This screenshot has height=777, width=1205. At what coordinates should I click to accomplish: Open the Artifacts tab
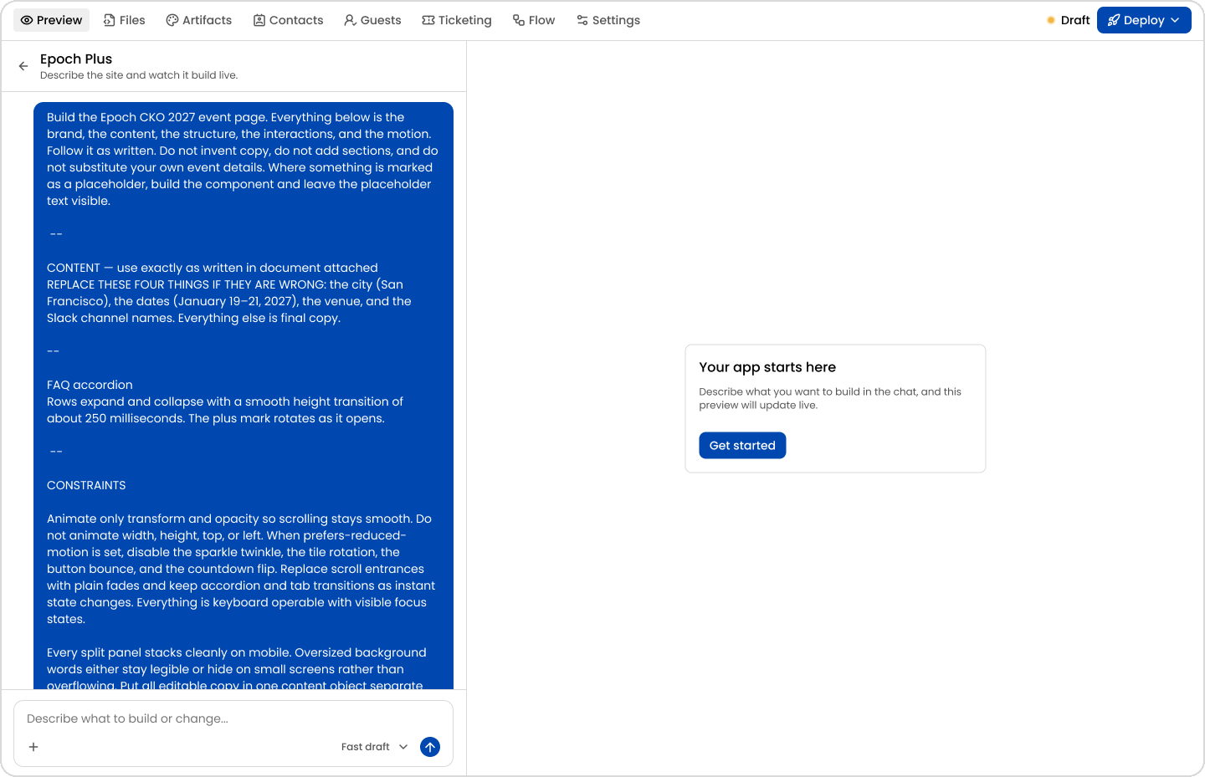199,20
